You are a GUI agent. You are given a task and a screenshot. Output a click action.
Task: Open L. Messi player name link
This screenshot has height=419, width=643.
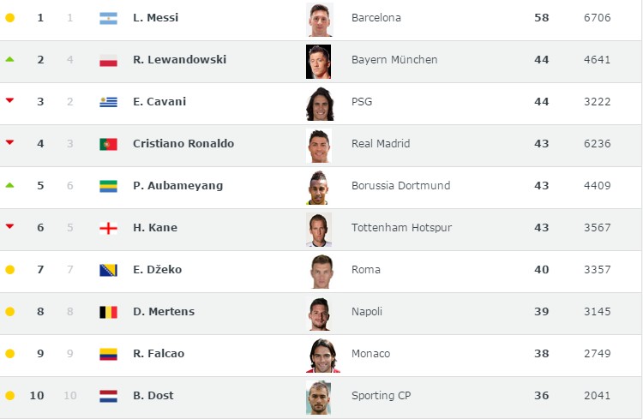pyautogui.click(x=155, y=18)
